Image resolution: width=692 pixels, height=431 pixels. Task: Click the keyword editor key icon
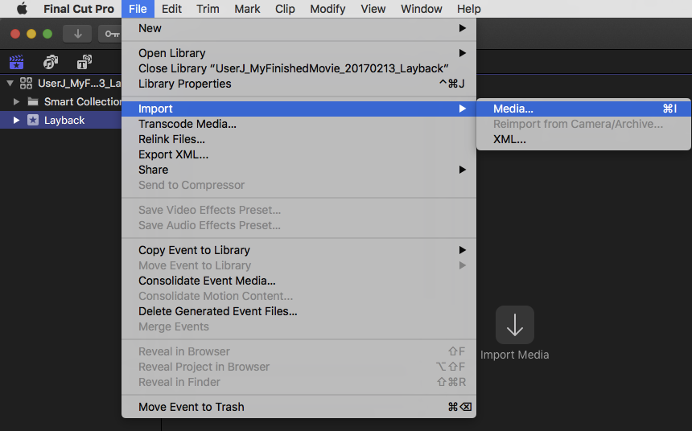point(112,34)
